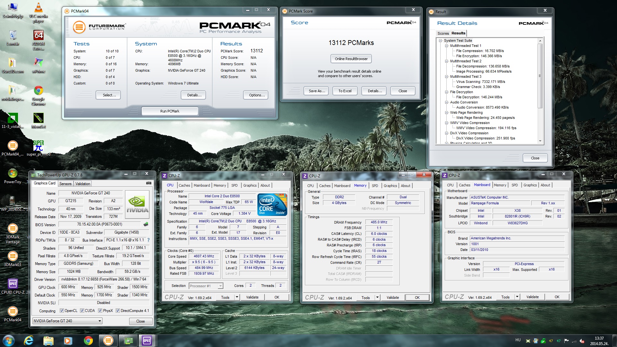Switch to PCMark04 taskbar button

pos(108,341)
